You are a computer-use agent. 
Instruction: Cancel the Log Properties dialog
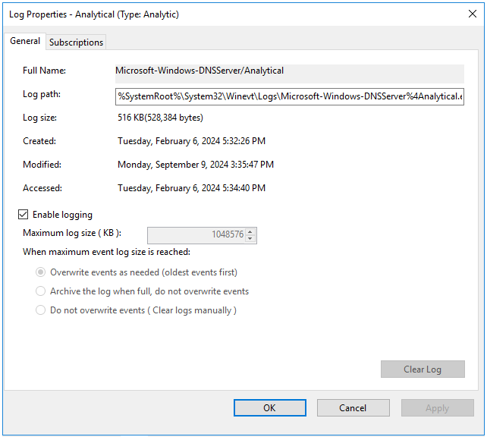(353, 408)
